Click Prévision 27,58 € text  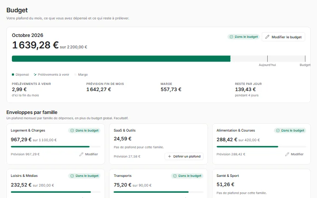point(127,156)
